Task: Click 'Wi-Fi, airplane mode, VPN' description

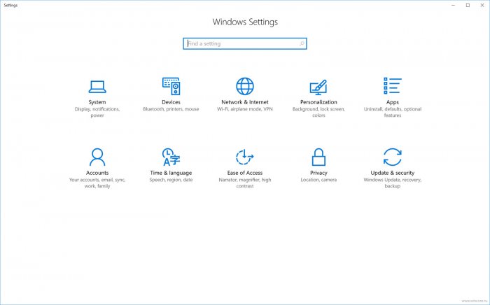Action: pyautogui.click(x=245, y=109)
